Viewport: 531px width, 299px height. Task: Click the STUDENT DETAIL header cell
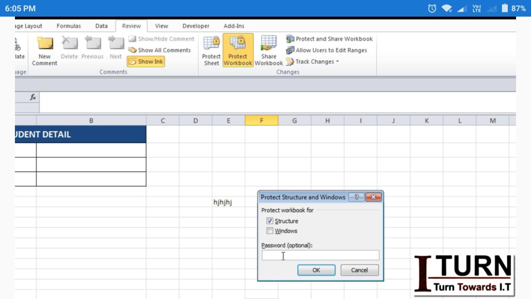[80, 134]
